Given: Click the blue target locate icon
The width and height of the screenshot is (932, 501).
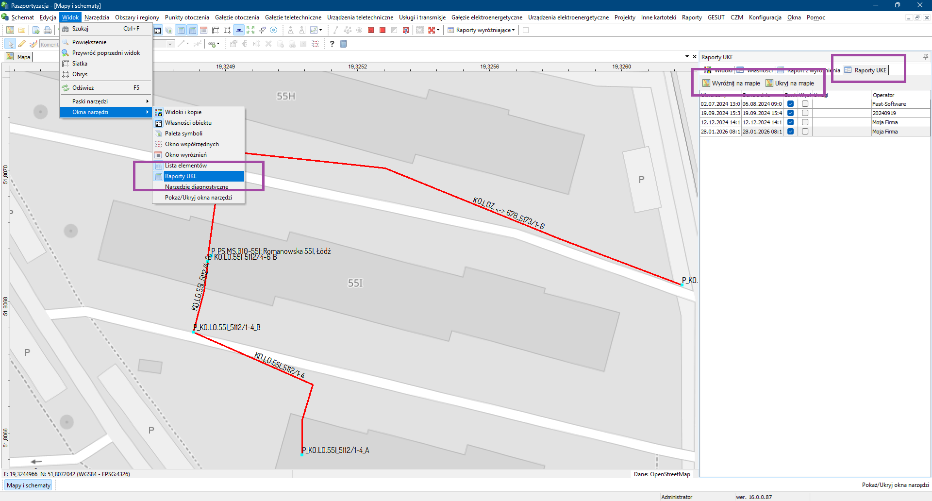Looking at the screenshot, I should (274, 30).
